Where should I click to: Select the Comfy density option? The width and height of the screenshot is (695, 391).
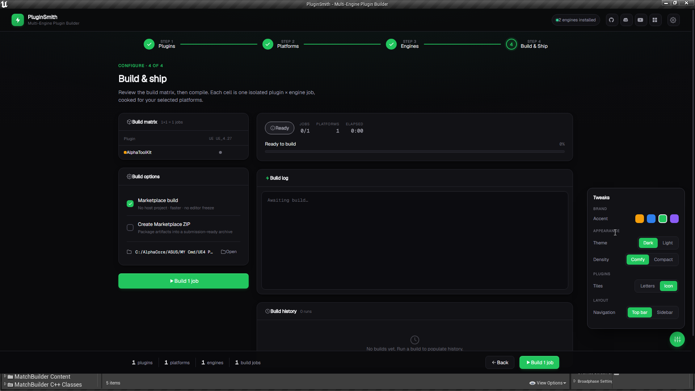pyautogui.click(x=638, y=260)
